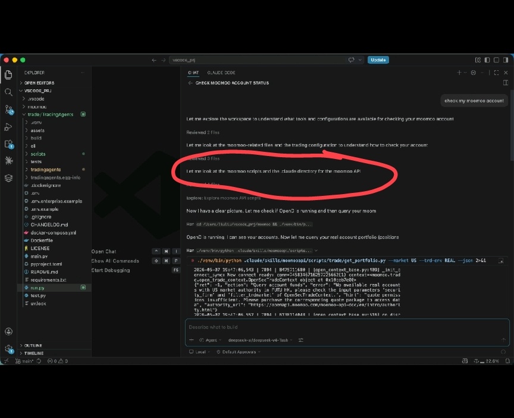Focus the 'Describe what to build' input
This screenshot has width=514, height=418.
tap(347, 327)
